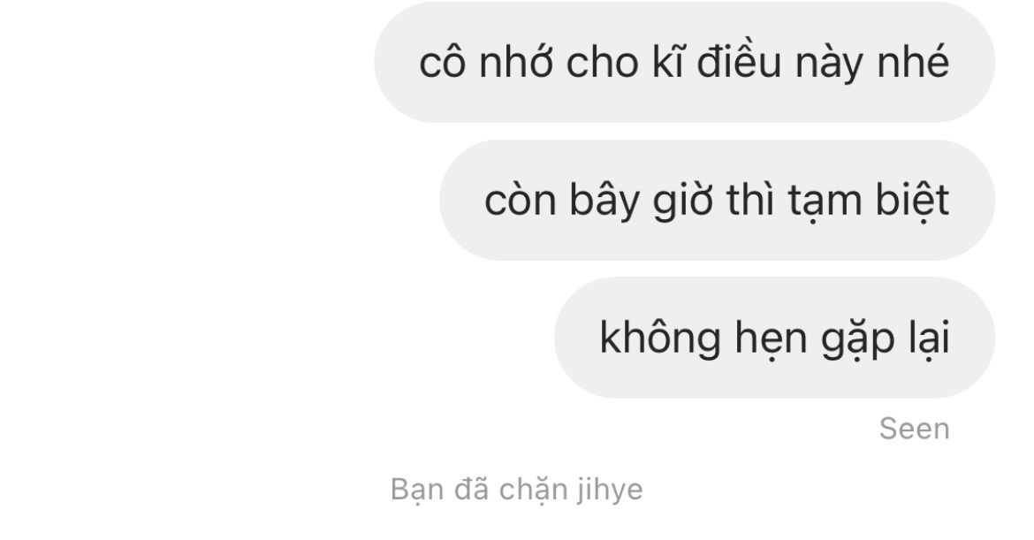Click the word "giờ" in second bubble

683,202
